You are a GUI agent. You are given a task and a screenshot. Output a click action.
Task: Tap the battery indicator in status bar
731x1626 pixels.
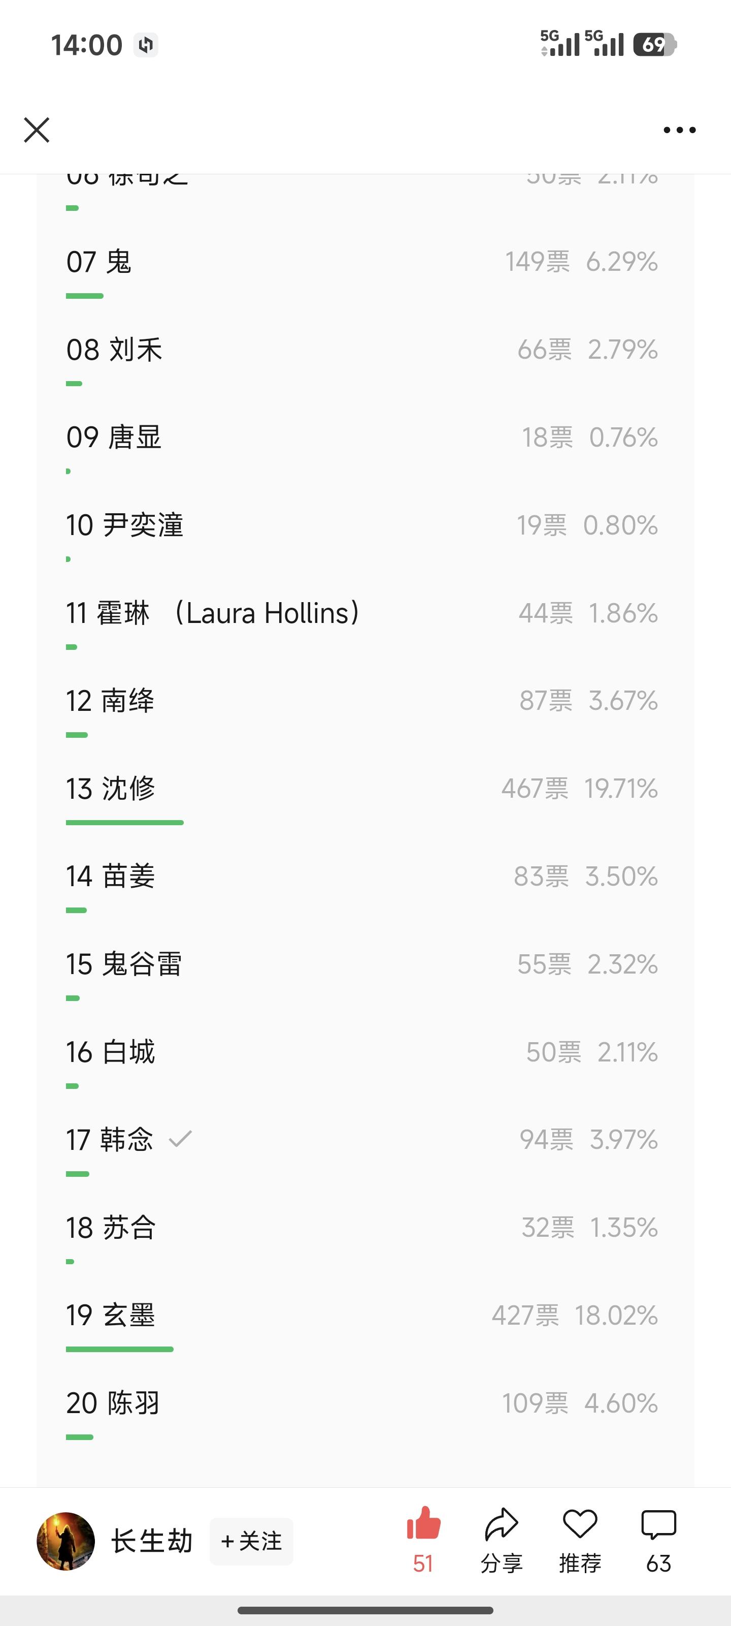655,45
